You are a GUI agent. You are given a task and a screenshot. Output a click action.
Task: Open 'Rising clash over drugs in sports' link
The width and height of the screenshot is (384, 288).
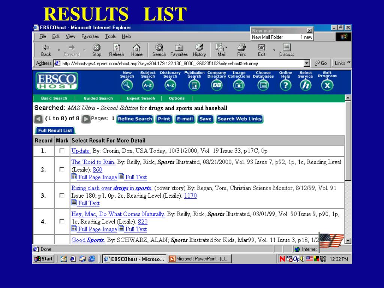[112, 188]
